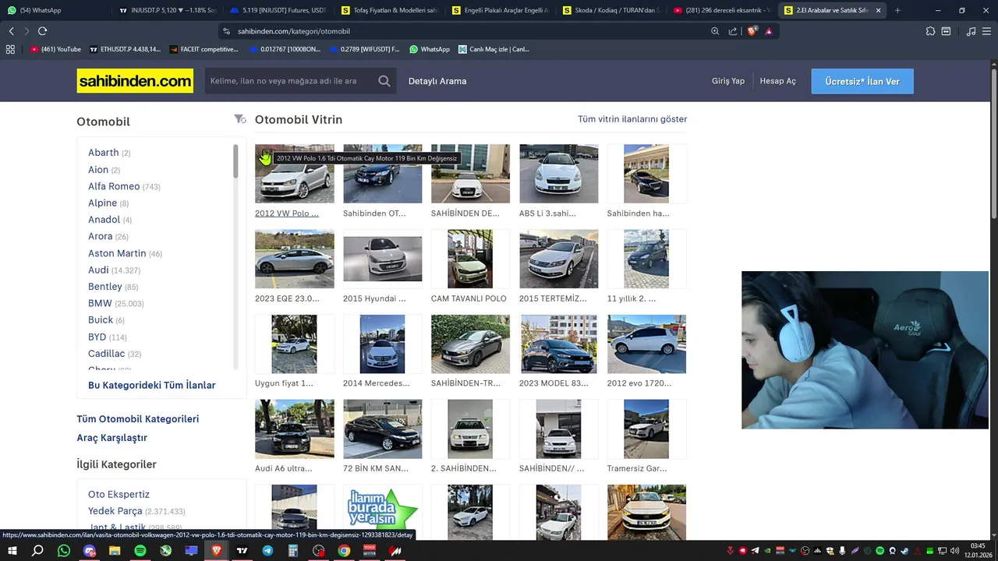The height and width of the screenshot is (561, 998).
Task: Open the 2014 Mercedes listing thumbnail
Action: (382, 344)
